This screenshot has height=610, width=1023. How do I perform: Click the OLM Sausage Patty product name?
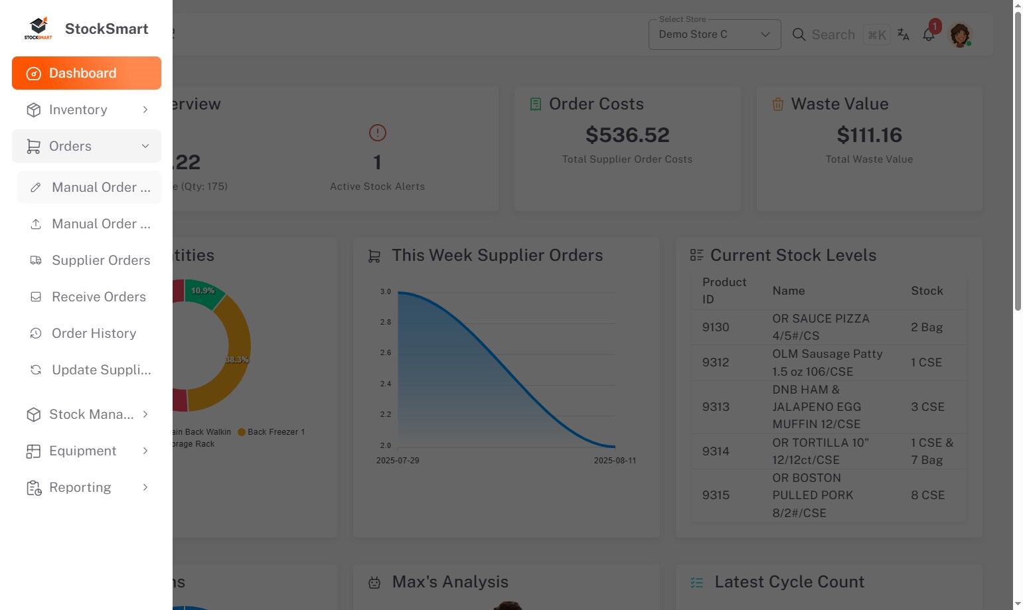point(827,362)
